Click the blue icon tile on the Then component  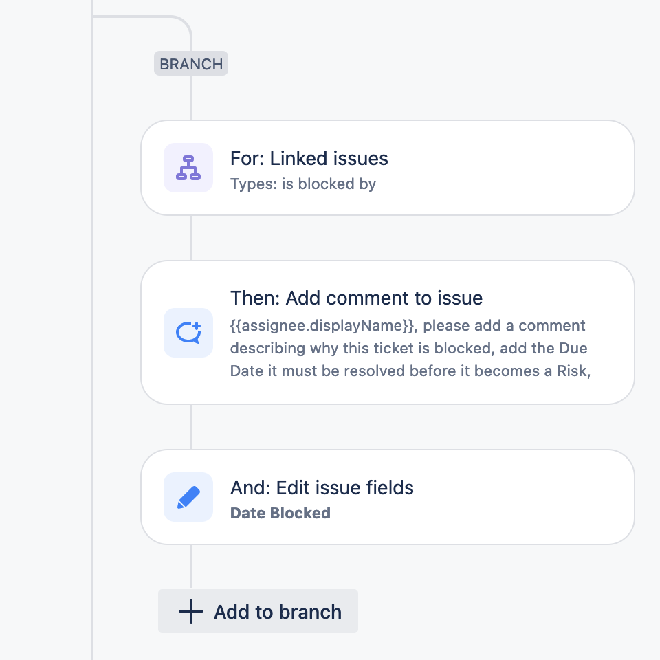click(x=188, y=333)
